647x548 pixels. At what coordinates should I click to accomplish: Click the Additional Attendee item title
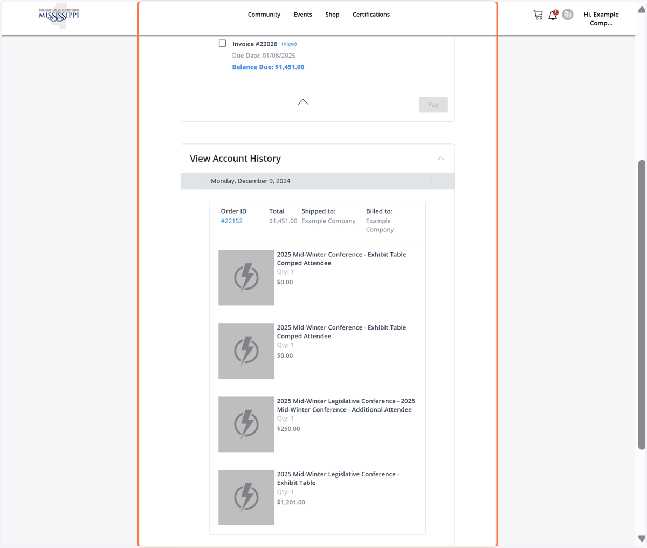346,405
